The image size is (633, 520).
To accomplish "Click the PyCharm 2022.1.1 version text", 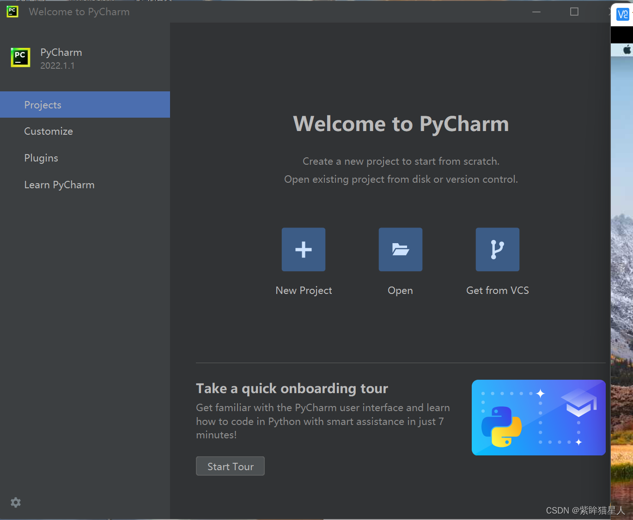I will click(57, 66).
